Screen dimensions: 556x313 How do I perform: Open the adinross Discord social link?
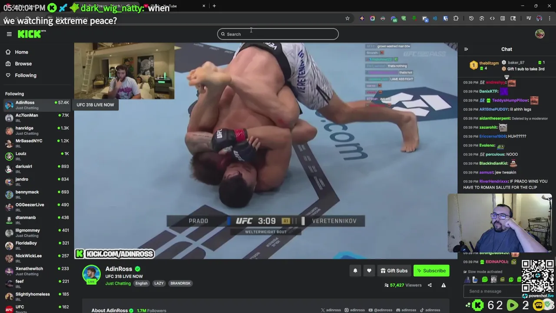406,310
